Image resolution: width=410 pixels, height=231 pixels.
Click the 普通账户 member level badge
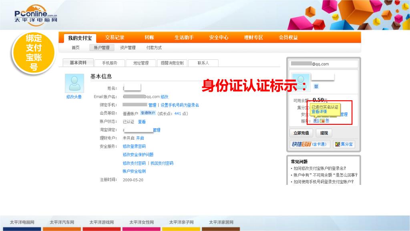148,113
